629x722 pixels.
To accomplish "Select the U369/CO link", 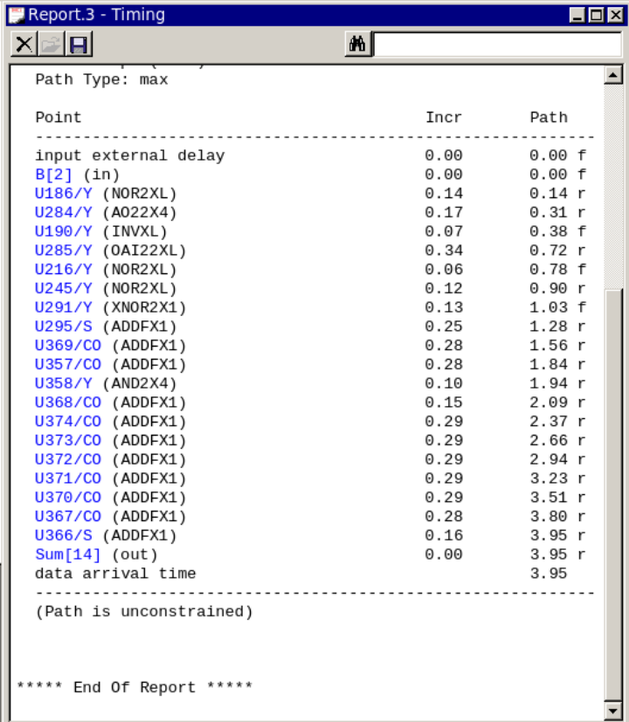I will (68, 346).
